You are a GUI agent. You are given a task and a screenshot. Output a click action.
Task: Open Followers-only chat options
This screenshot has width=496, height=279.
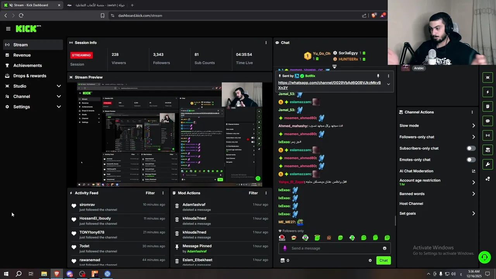coord(437,137)
